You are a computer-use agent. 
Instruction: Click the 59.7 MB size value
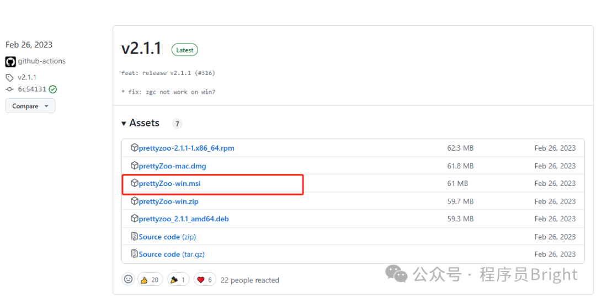460,201
